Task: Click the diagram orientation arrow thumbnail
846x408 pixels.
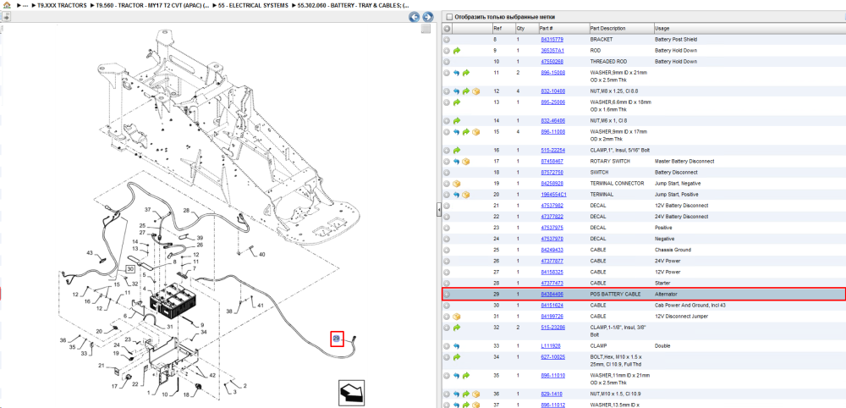Action: [352, 393]
